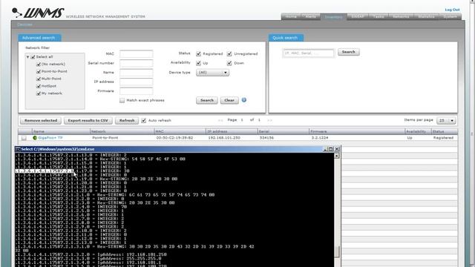Go to the next results page arrows

click(x=269, y=120)
